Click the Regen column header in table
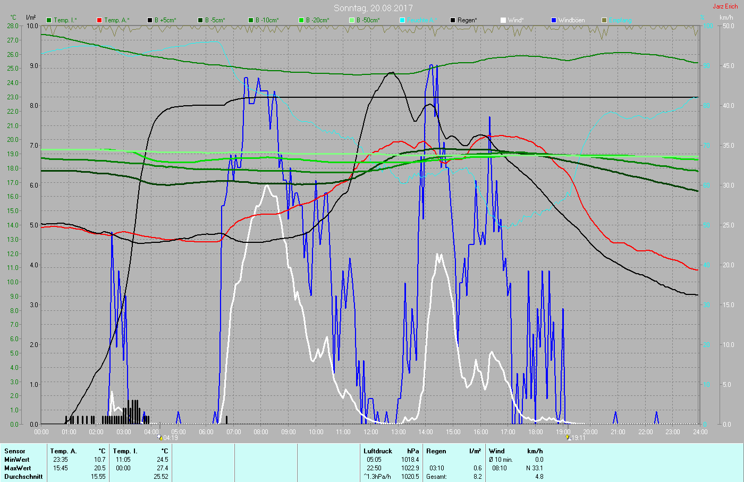The width and height of the screenshot is (744, 482). [436, 451]
